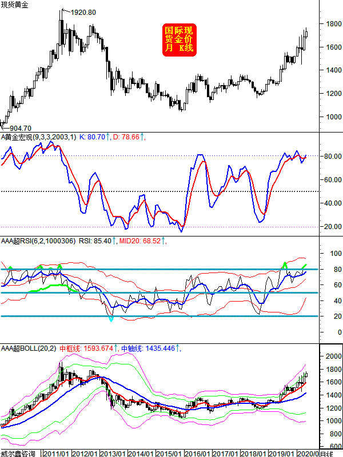Click the 2018/01 date on time axis

click(253, 454)
